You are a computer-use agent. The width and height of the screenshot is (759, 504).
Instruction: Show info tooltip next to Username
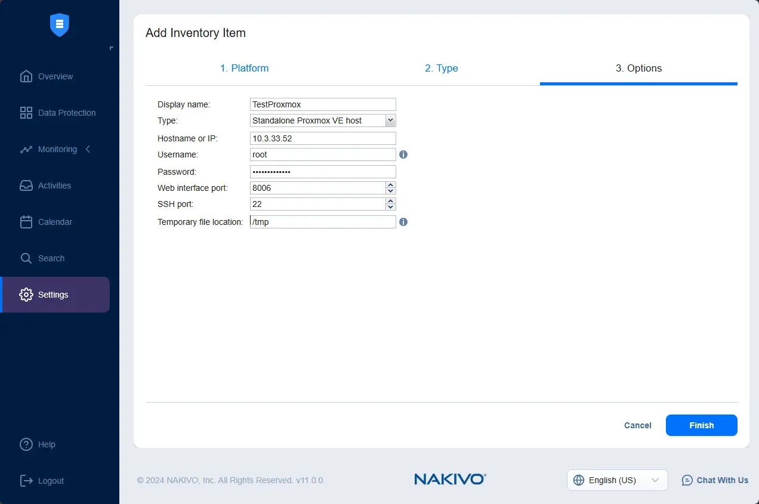(403, 154)
